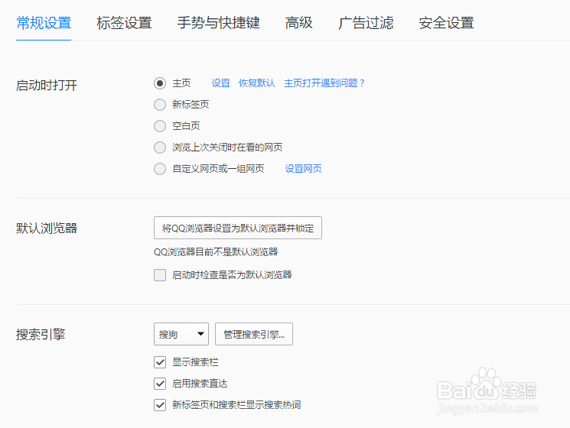The image size is (570, 428).
Task: Enable 启动时检查是否为默认浏览器 checkbox
Action: (160, 275)
